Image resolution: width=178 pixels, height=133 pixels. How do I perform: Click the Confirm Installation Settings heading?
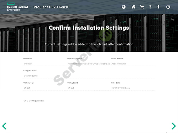coord(89,28)
